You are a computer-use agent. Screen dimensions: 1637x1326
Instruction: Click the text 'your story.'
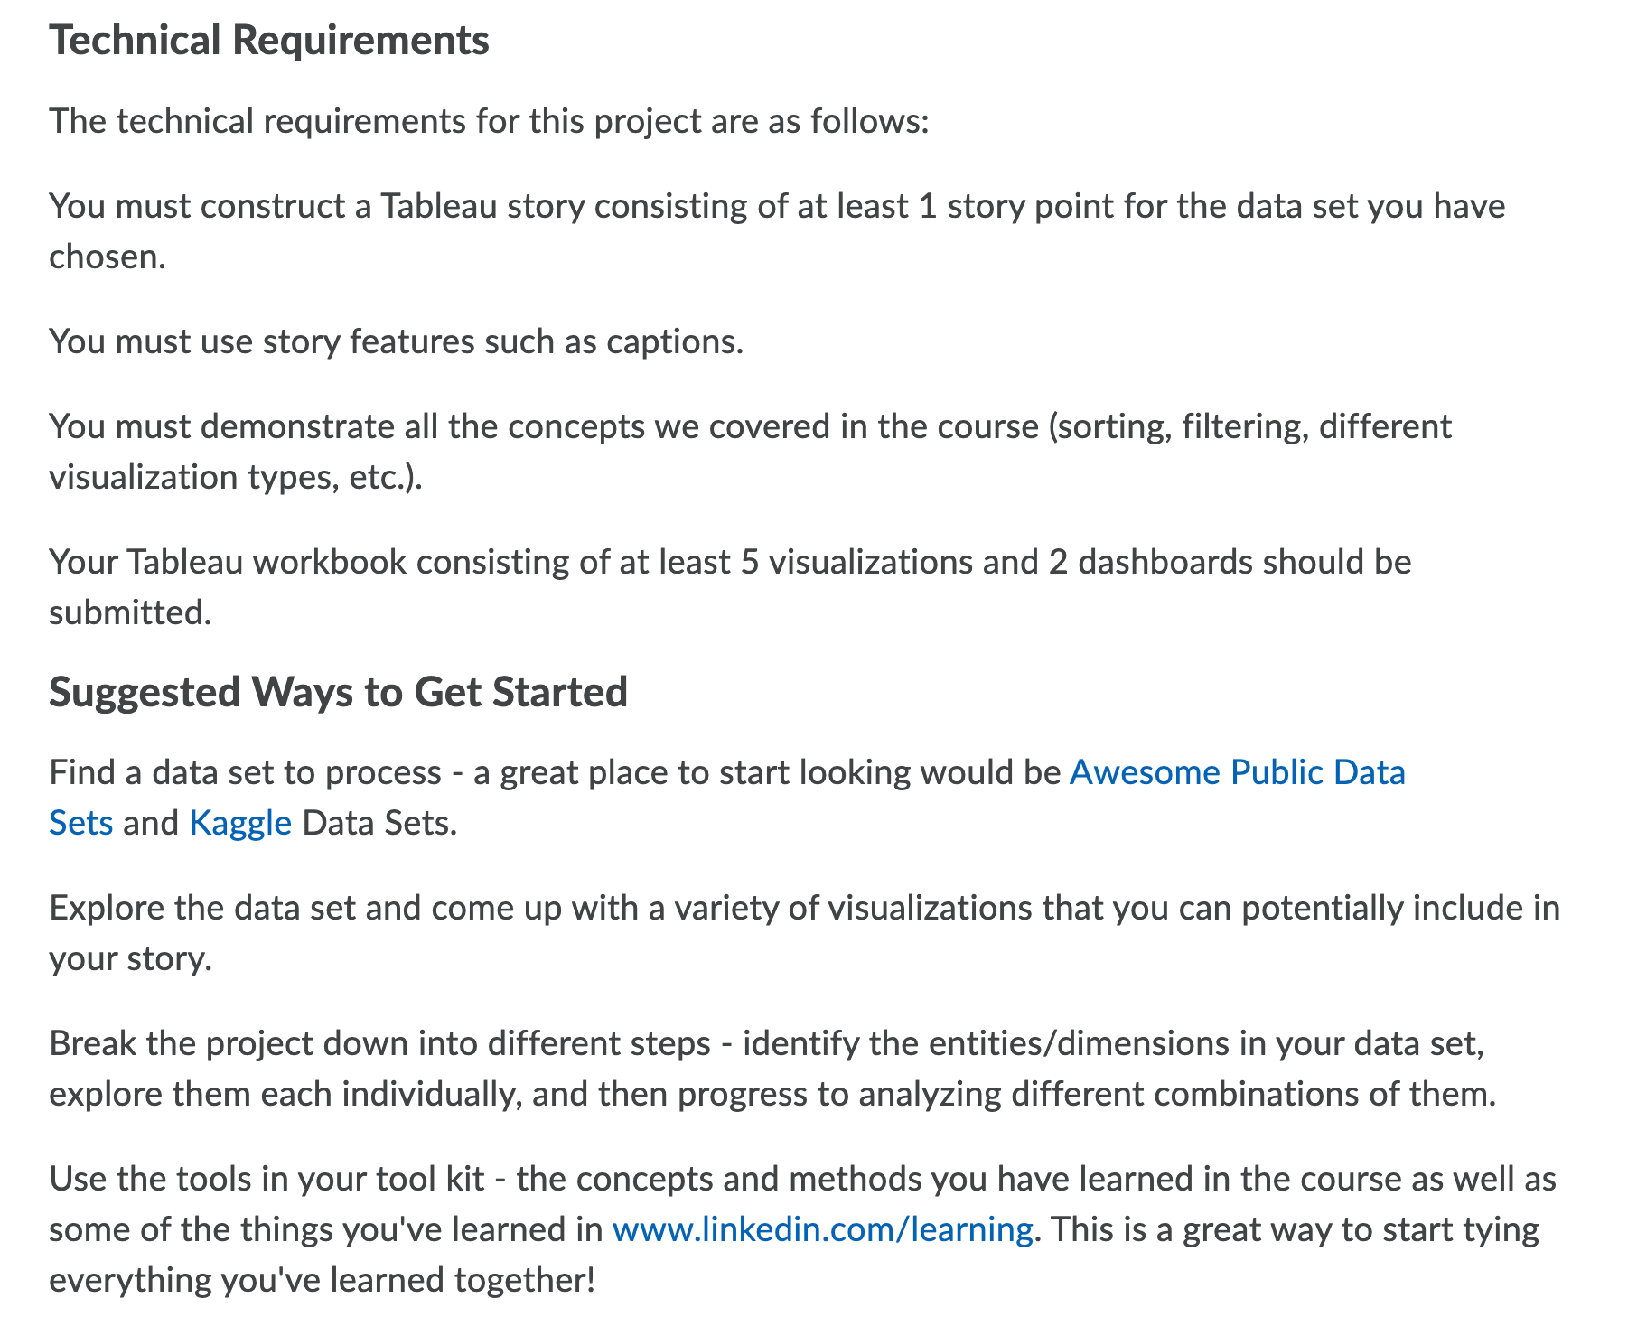[130, 958]
